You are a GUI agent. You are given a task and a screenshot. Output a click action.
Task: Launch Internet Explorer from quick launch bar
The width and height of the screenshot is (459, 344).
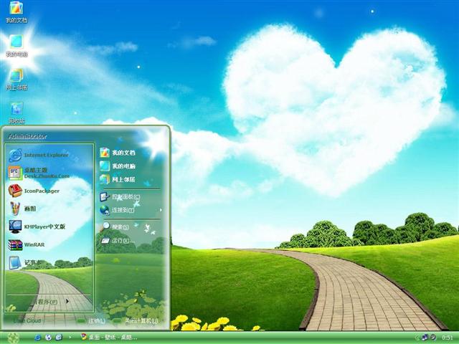click(37, 338)
